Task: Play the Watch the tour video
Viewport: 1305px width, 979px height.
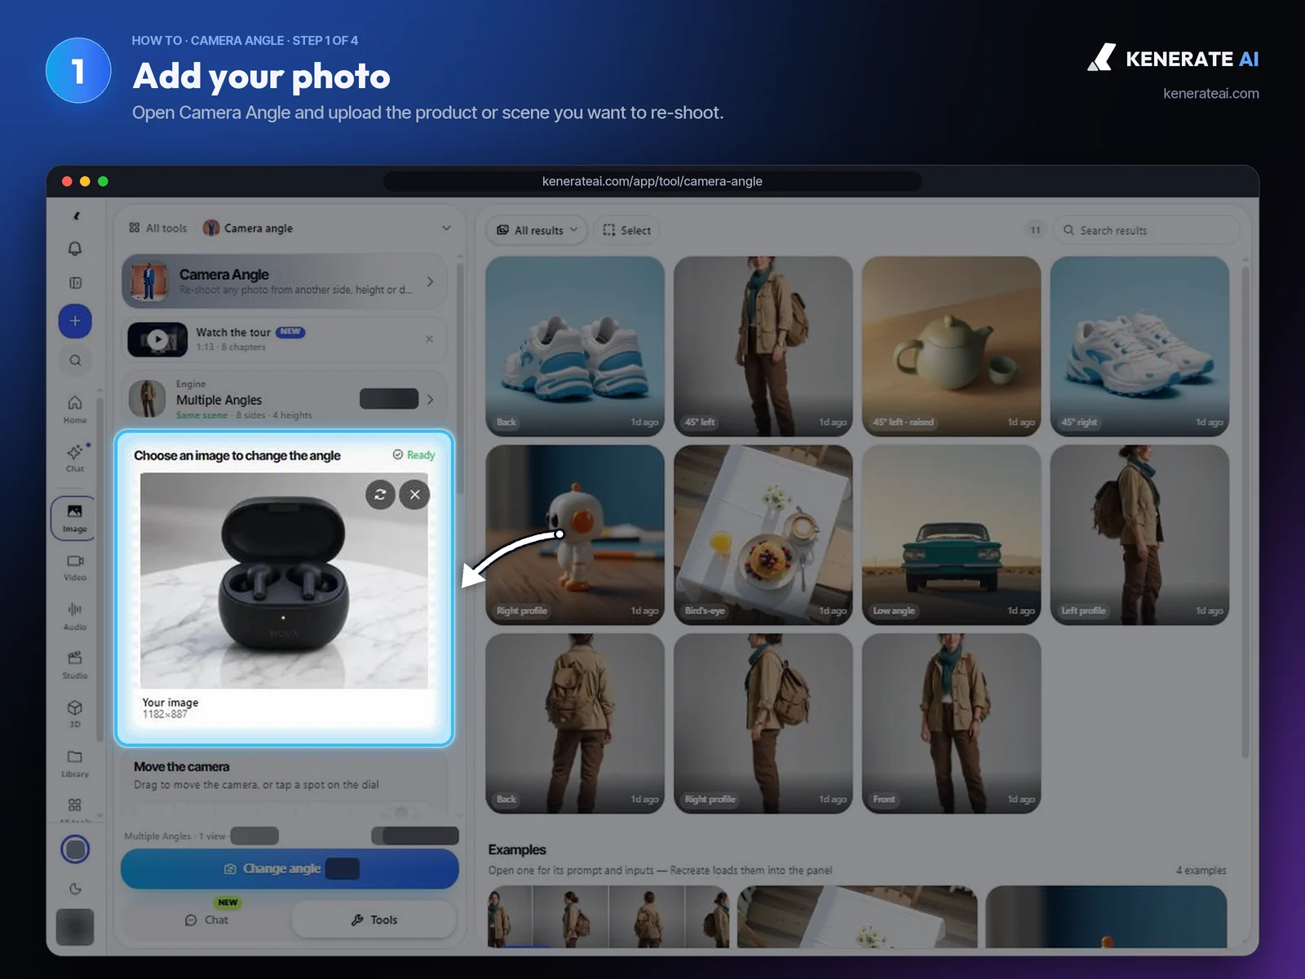Action: pyautogui.click(x=157, y=339)
